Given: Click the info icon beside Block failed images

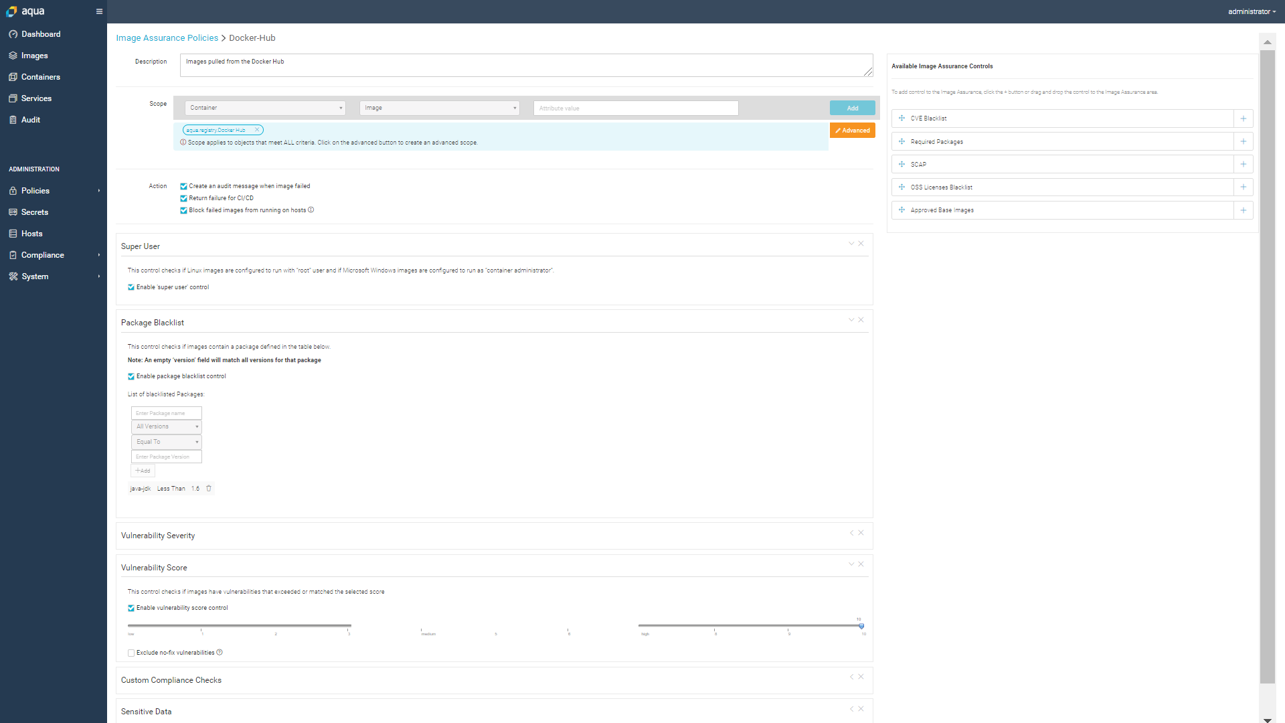Looking at the screenshot, I should coord(311,210).
